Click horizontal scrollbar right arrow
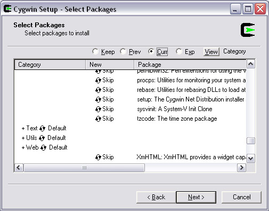Screen dimensions: 269x211 click(242, 168)
